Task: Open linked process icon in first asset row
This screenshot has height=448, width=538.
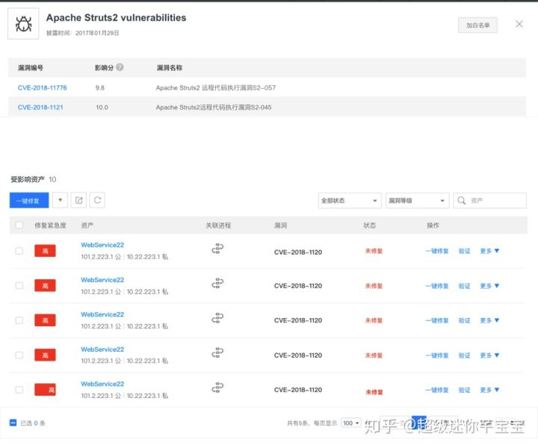Action: 217,249
